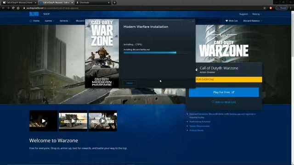The width and height of the screenshot is (294, 165).
Task: Click the Free for everyone description text
Action: tap(78, 148)
